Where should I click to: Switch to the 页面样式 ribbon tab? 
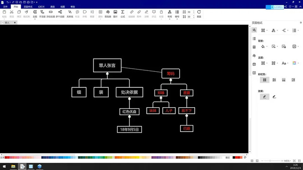coord(28,6)
